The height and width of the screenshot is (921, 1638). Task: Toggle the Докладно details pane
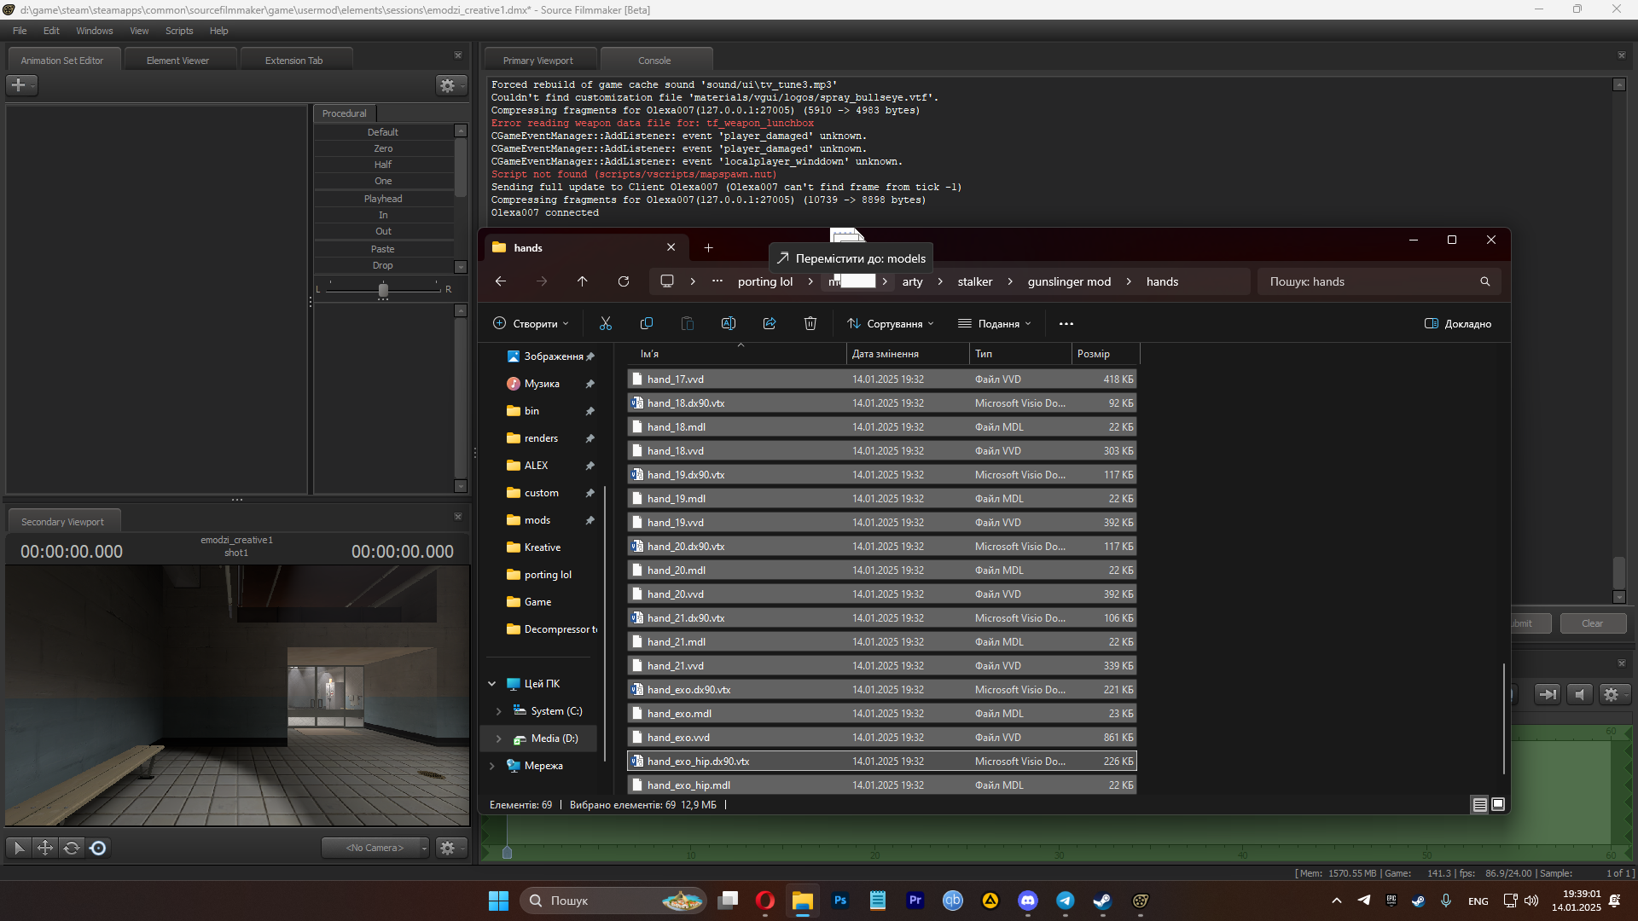[x=1458, y=324]
